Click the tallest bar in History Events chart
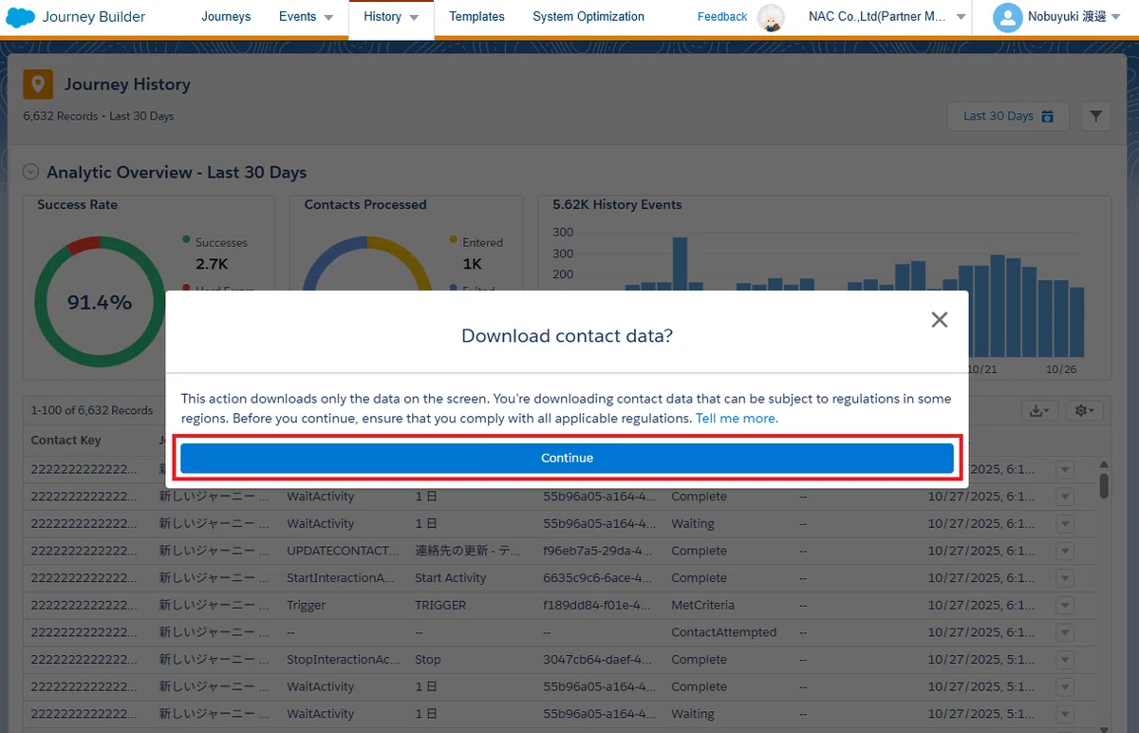Screen dimensions: 1139x733 click(680, 263)
